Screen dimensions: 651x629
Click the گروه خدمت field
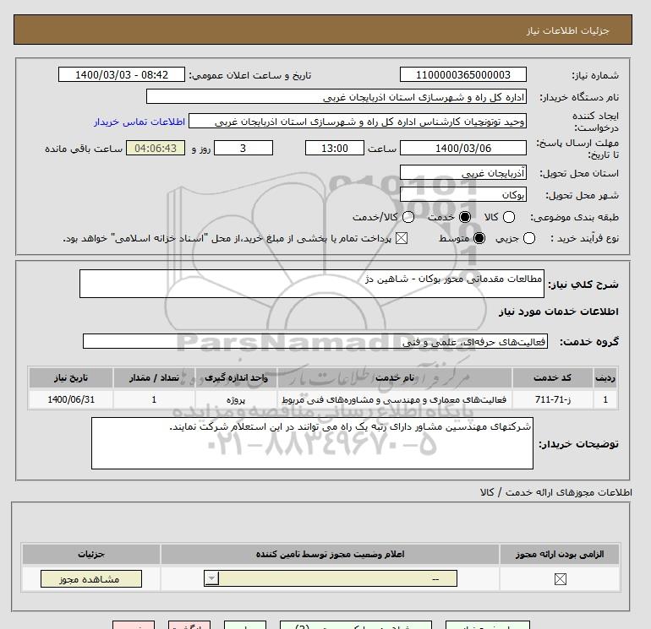(315, 341)
